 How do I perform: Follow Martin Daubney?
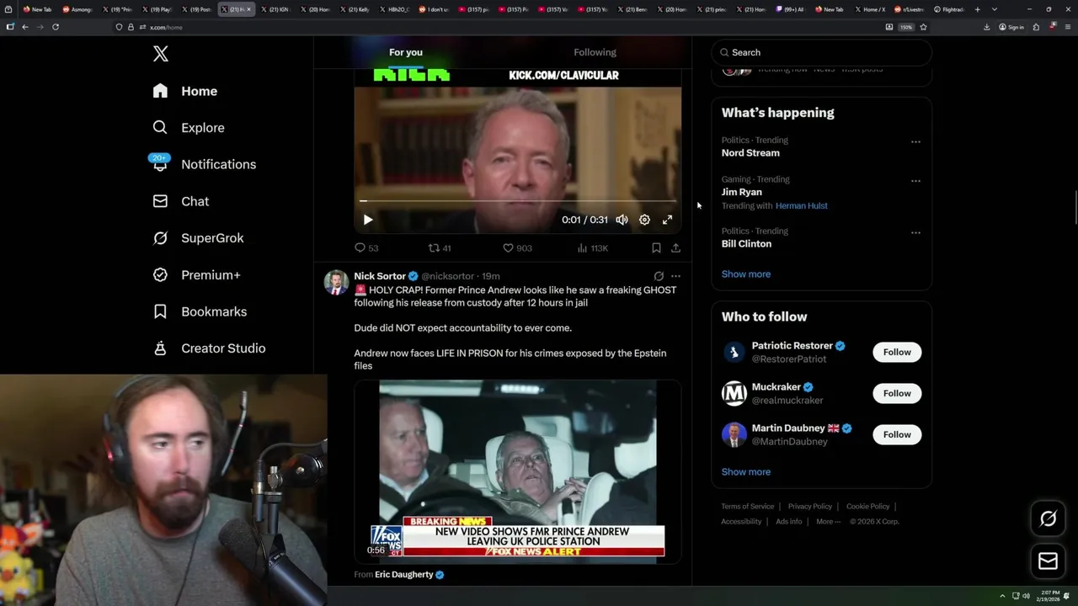pos(897,435)
